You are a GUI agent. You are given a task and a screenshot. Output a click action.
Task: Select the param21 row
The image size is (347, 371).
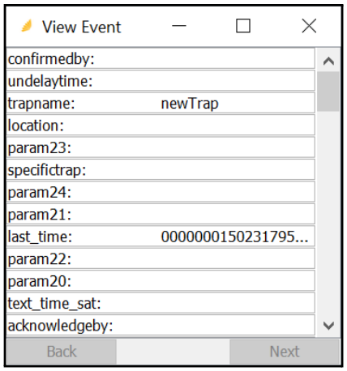[x=161, y=214]
